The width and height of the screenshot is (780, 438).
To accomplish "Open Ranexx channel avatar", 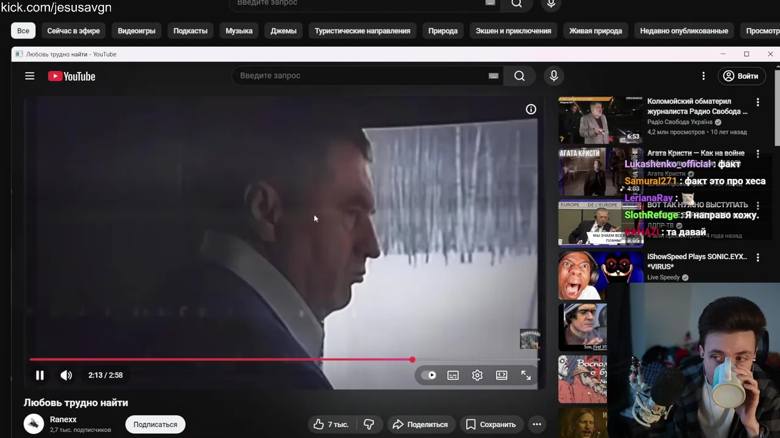I will coord(34,424).
